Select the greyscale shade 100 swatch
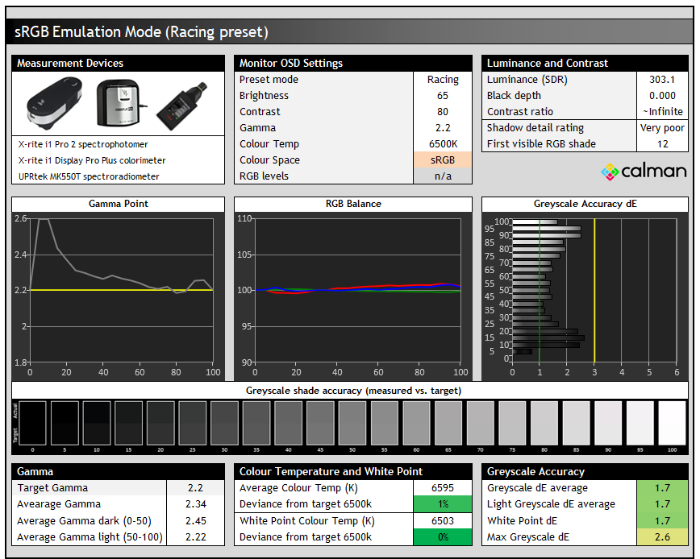The width and height of the screenshot is (700, 559). [x=672, y=424]
